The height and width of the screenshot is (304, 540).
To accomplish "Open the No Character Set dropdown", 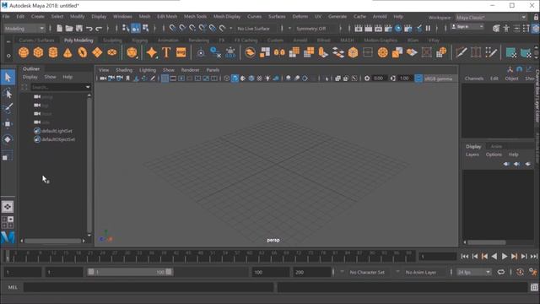I will point(367,272).
